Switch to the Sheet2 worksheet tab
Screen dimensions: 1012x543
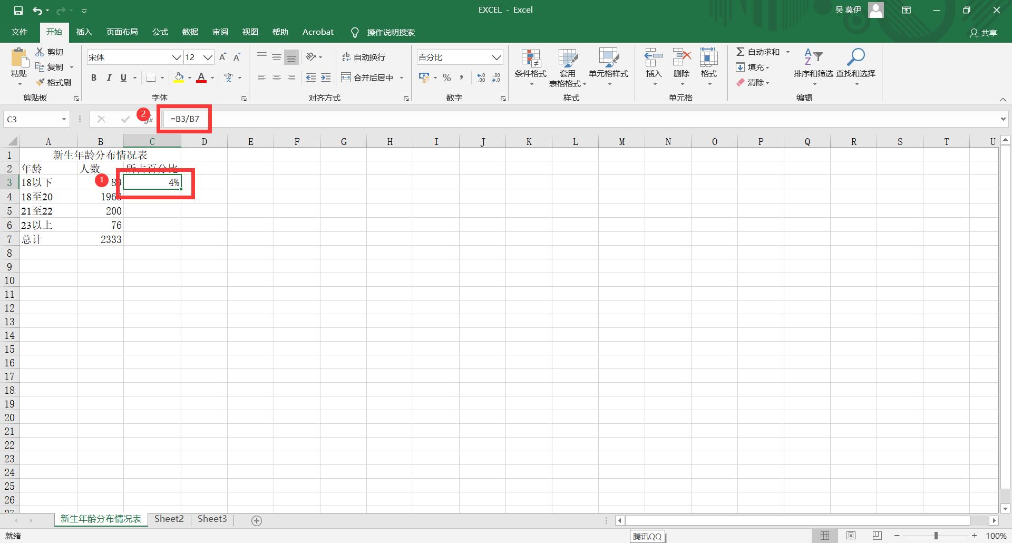click(x=169, y=519)
